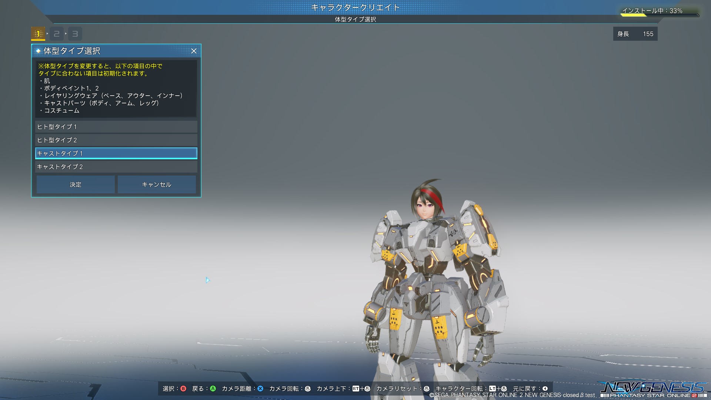The height and width of the screenshot is (400, 711).
Task: Click the A button 戻る icon
Action: pos(213,389)
